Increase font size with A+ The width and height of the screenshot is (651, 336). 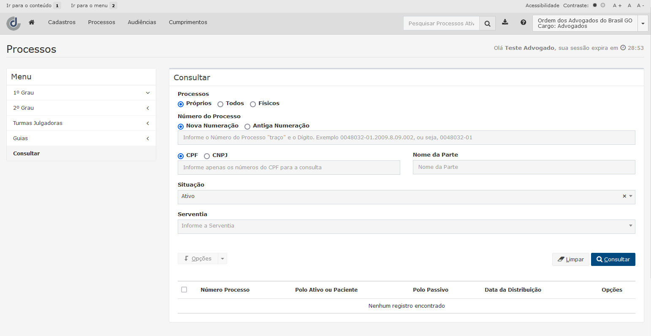coord(617,5)
